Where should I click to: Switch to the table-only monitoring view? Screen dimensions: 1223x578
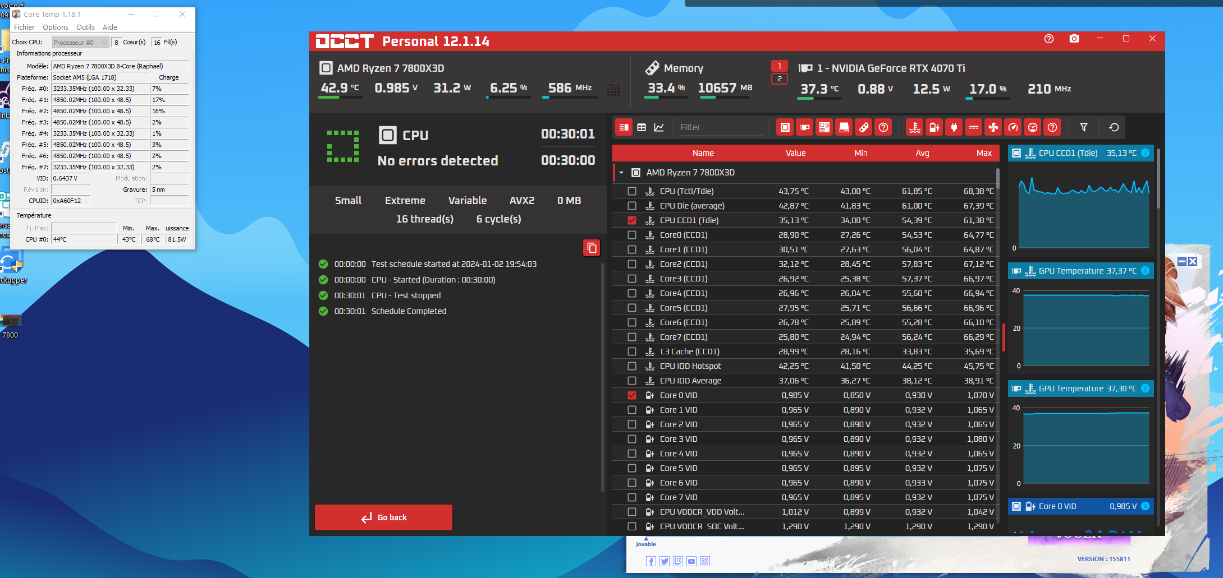click(x=642, y=127)
